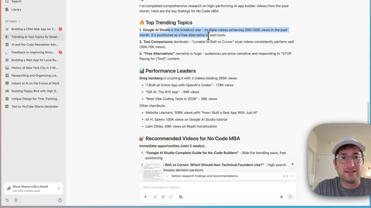Click 'Immediate opportunities (next 2 weeks):' text
The height and width of the screenshot is (208, 371).
(172, 146)
